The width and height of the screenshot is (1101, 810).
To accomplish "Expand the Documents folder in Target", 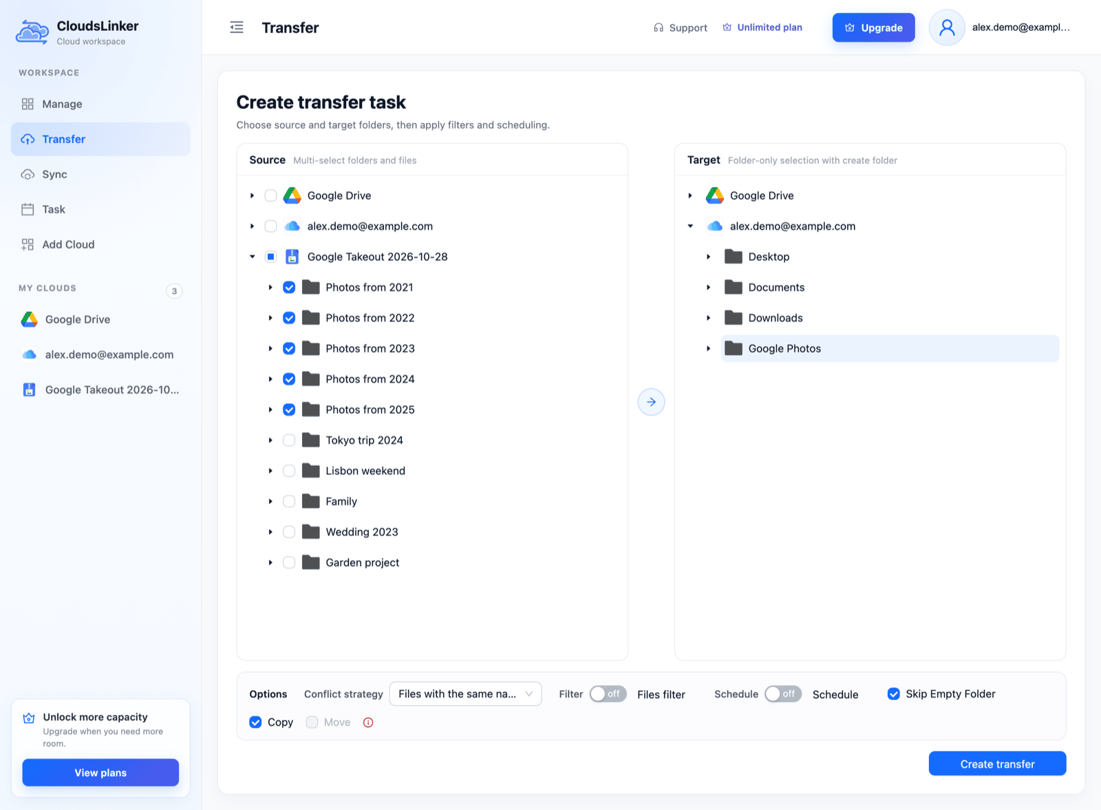I will (x=708, y=288).
